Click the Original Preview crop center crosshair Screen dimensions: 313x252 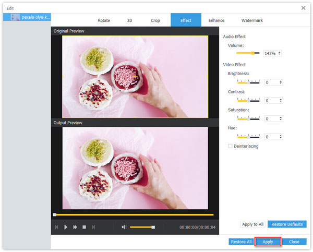point(135,77)
